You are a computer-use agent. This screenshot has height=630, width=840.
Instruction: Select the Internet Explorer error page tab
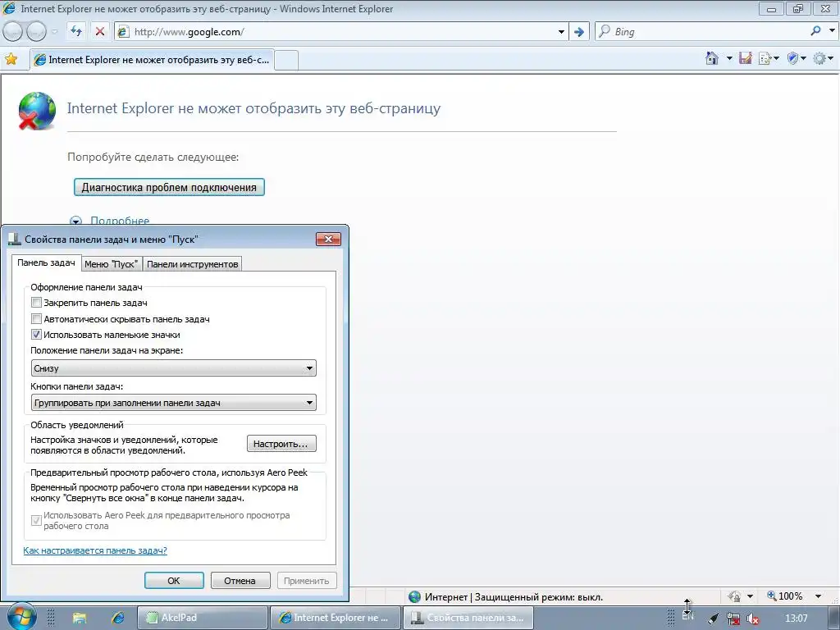(152, 59)
